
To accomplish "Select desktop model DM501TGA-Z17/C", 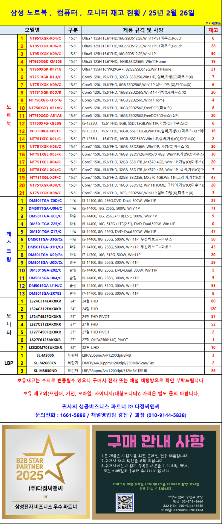I will click(x=45, y=232).
